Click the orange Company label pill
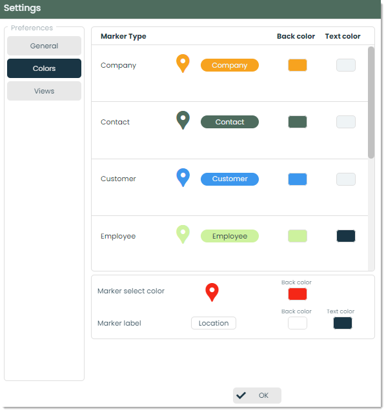 point(230,65)
